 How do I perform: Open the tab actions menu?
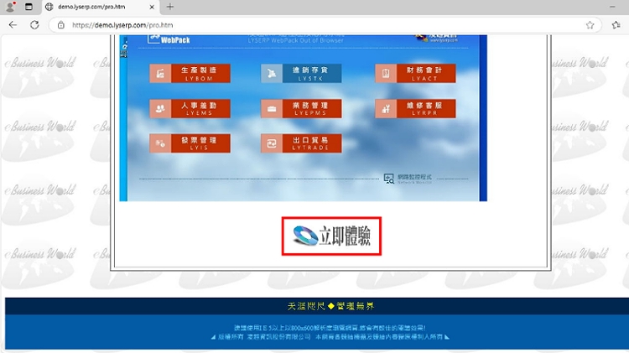[29, 7]
